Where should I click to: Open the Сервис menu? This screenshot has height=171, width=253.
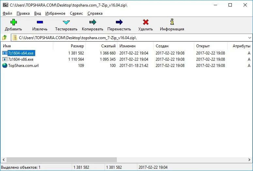(76, 13)
